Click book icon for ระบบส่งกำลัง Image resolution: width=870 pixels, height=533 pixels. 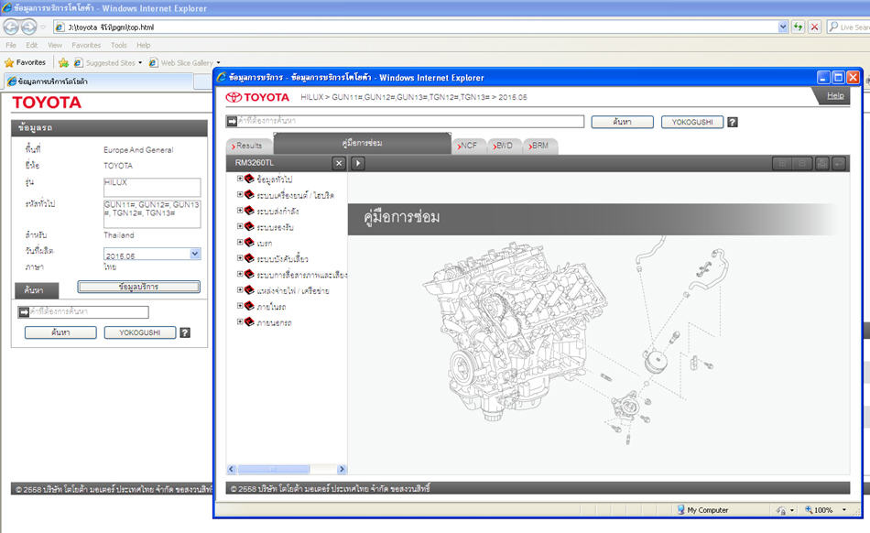pyautogui.click(x=249, y=211)
